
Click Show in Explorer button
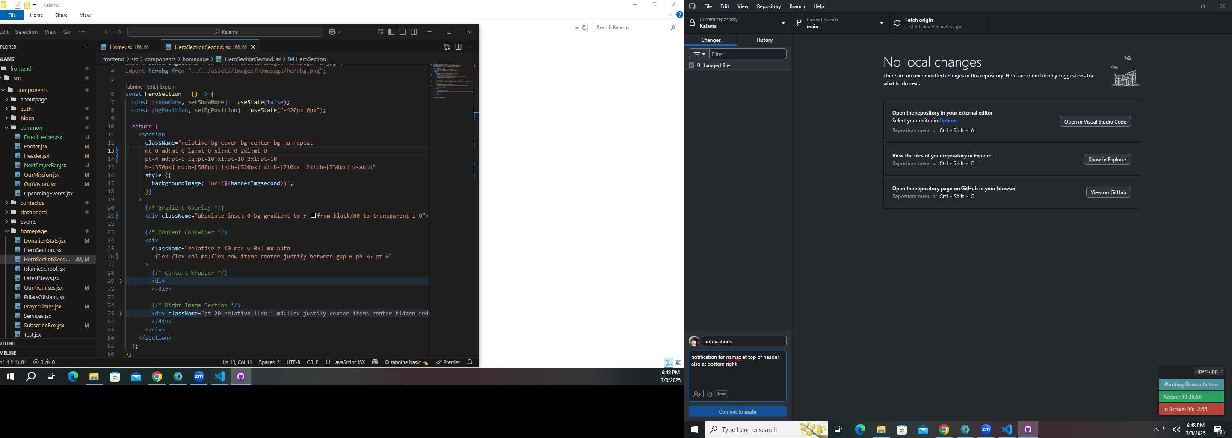[x=1107, y=159]
